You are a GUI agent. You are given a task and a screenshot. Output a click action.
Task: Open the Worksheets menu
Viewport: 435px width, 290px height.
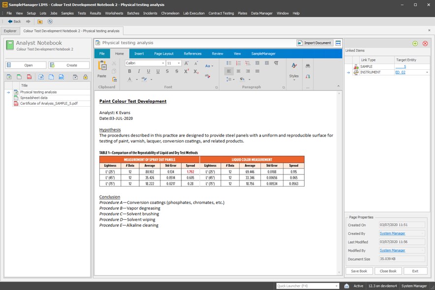tap(114, 13)
